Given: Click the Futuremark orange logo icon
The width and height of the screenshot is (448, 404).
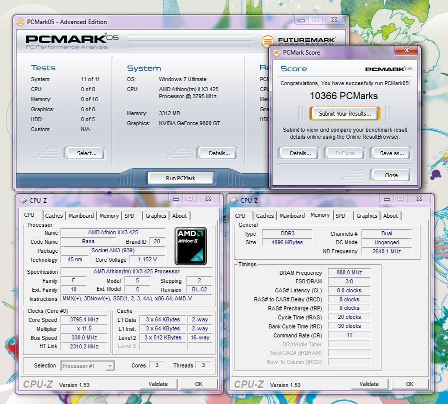Looking at the screenshot, I should (x=267, y=42).
